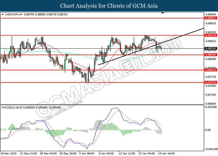Click the 0.89945 price axis value
Viewport: 218px width, 156px height.
coord(211,14)
